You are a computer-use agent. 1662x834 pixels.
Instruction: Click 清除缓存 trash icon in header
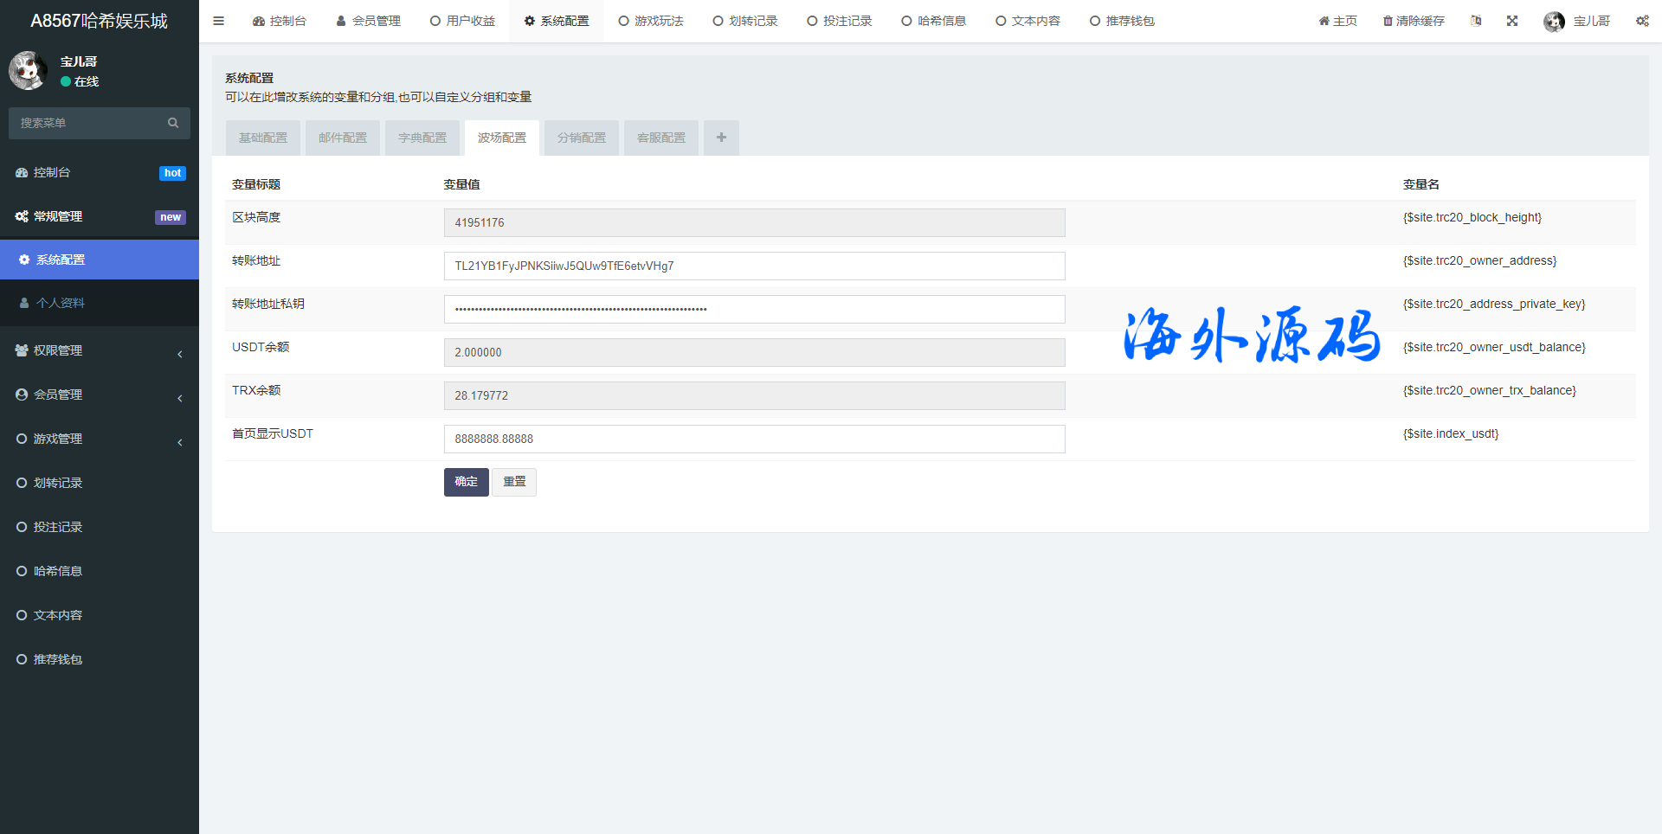coord(1388,21)
